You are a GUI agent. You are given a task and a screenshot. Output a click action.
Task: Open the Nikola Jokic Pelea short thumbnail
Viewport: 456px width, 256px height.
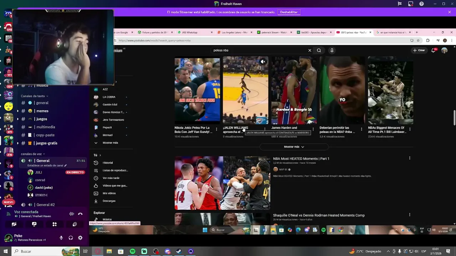pyautogui.click(x=197, y=90)
